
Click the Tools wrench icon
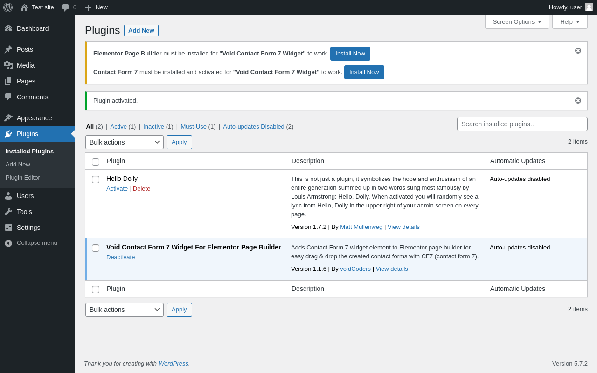[8, 212]
